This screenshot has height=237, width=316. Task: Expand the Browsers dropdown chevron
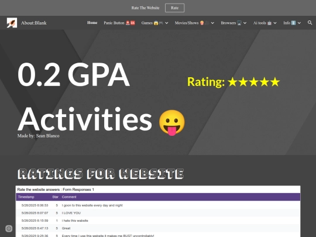click(x=245, y=23)
